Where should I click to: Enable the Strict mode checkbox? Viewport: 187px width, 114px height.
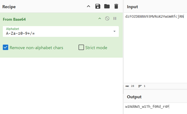pyautogui.click(x=81, y=47)
